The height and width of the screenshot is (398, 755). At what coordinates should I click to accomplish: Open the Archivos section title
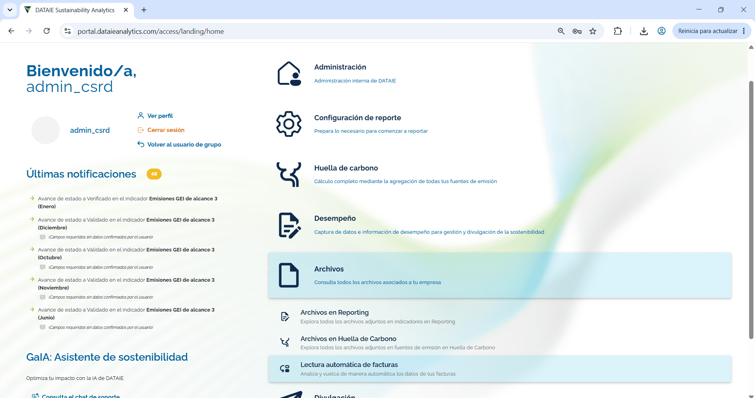(329, 269)
